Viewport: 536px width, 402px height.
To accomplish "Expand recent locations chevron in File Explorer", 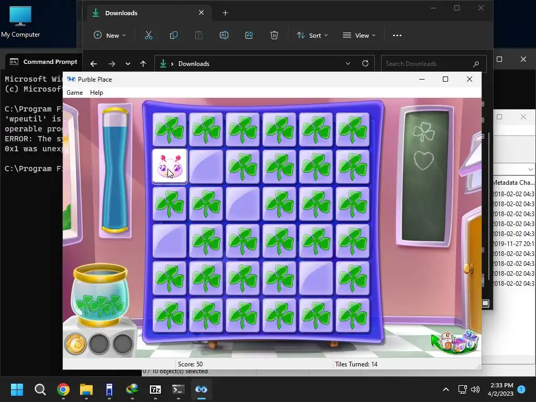I will pyautogui.click(x=128, y=63).
